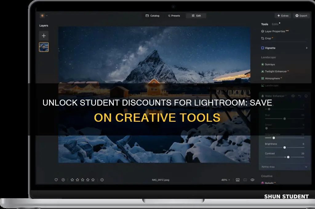The width and height of the screenshot is (315, 209).
Task: Click the Contrast value 20
Action: click(303, 154)
